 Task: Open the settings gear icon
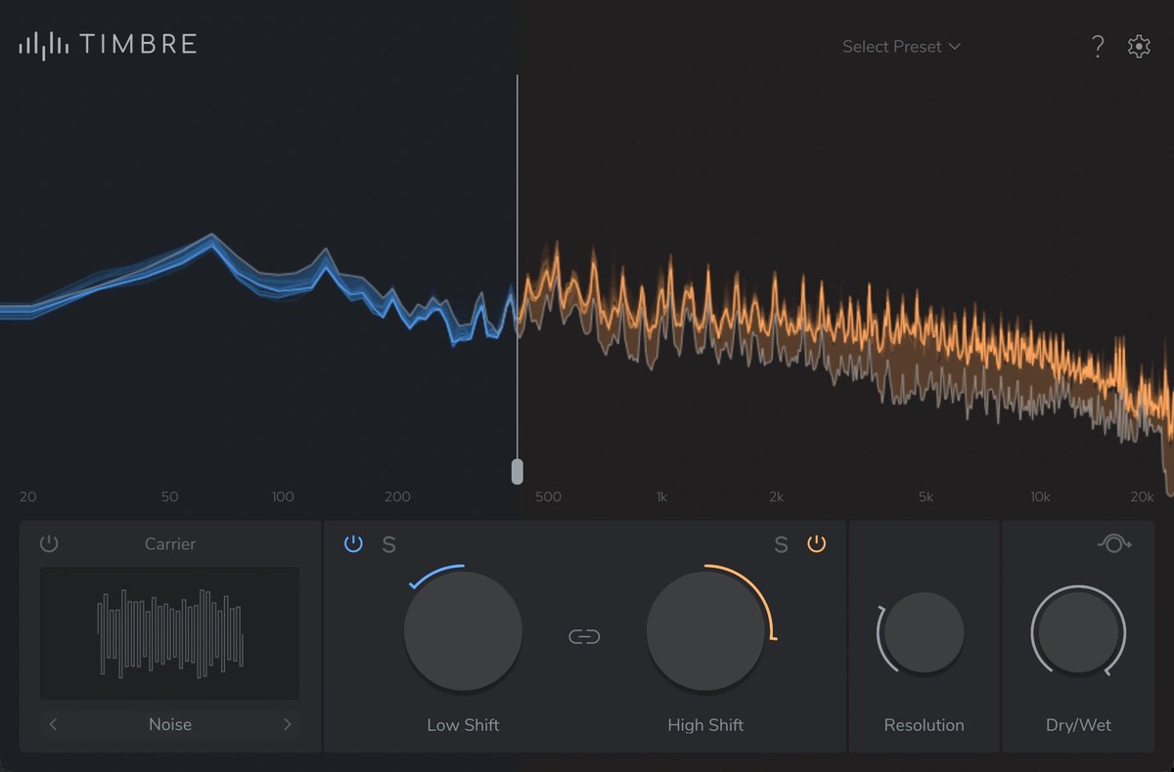click(x=1139, y=46)
